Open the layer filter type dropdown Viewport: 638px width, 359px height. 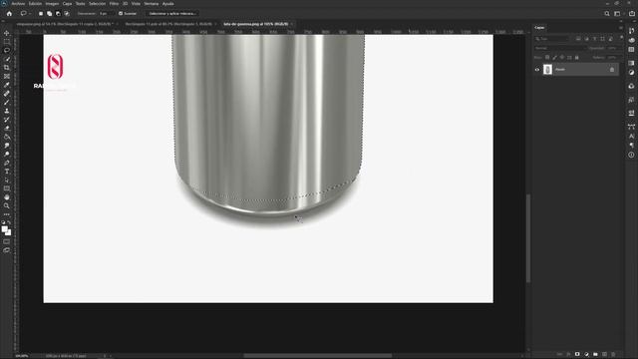point(551,39)
